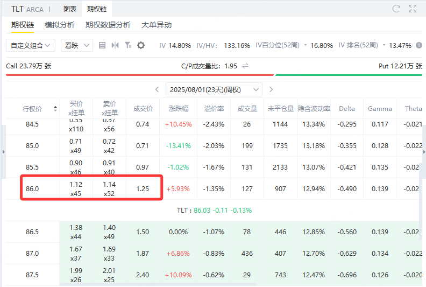This screenshot has width=426, height=287.
Task: Click the TLT ARCA ticker title
Action: coord(27,9)
